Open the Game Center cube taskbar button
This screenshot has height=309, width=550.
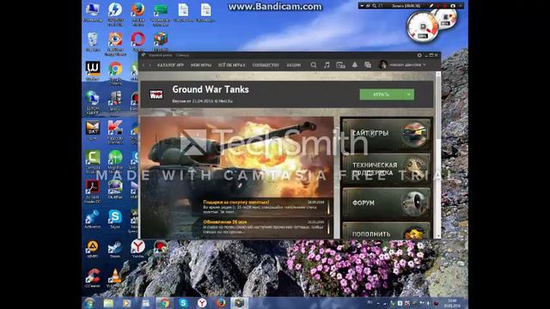pos(239,303)
